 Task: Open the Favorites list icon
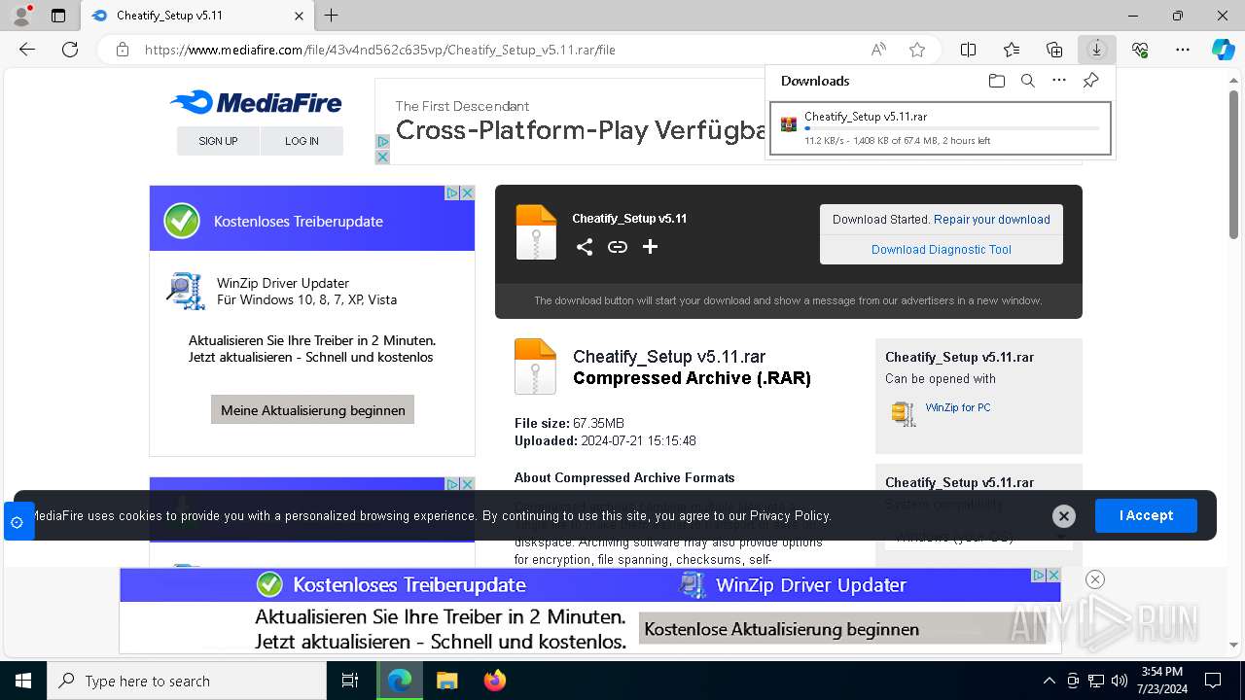coord(1012,50)
